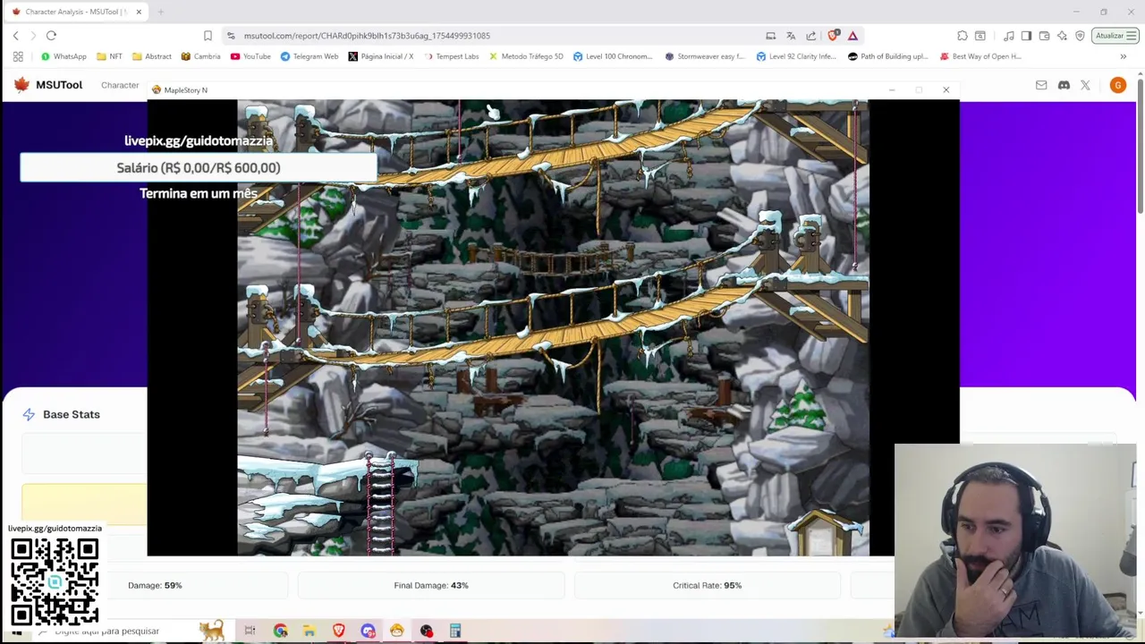Click the share page icon
The width and height of the screenshot is (1145, 644).
click(x=811, y=36)
